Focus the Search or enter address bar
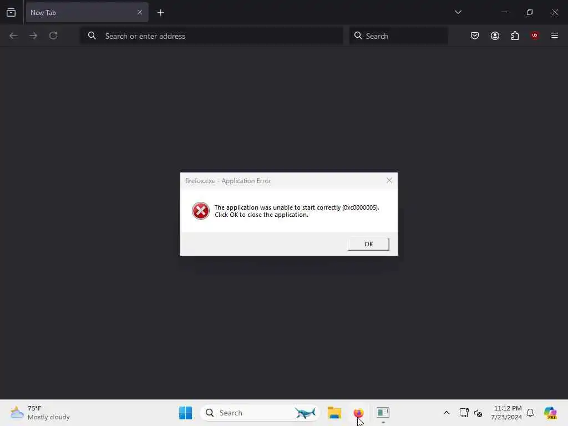This screenshot has height=426, width=568. click(211, 36)
